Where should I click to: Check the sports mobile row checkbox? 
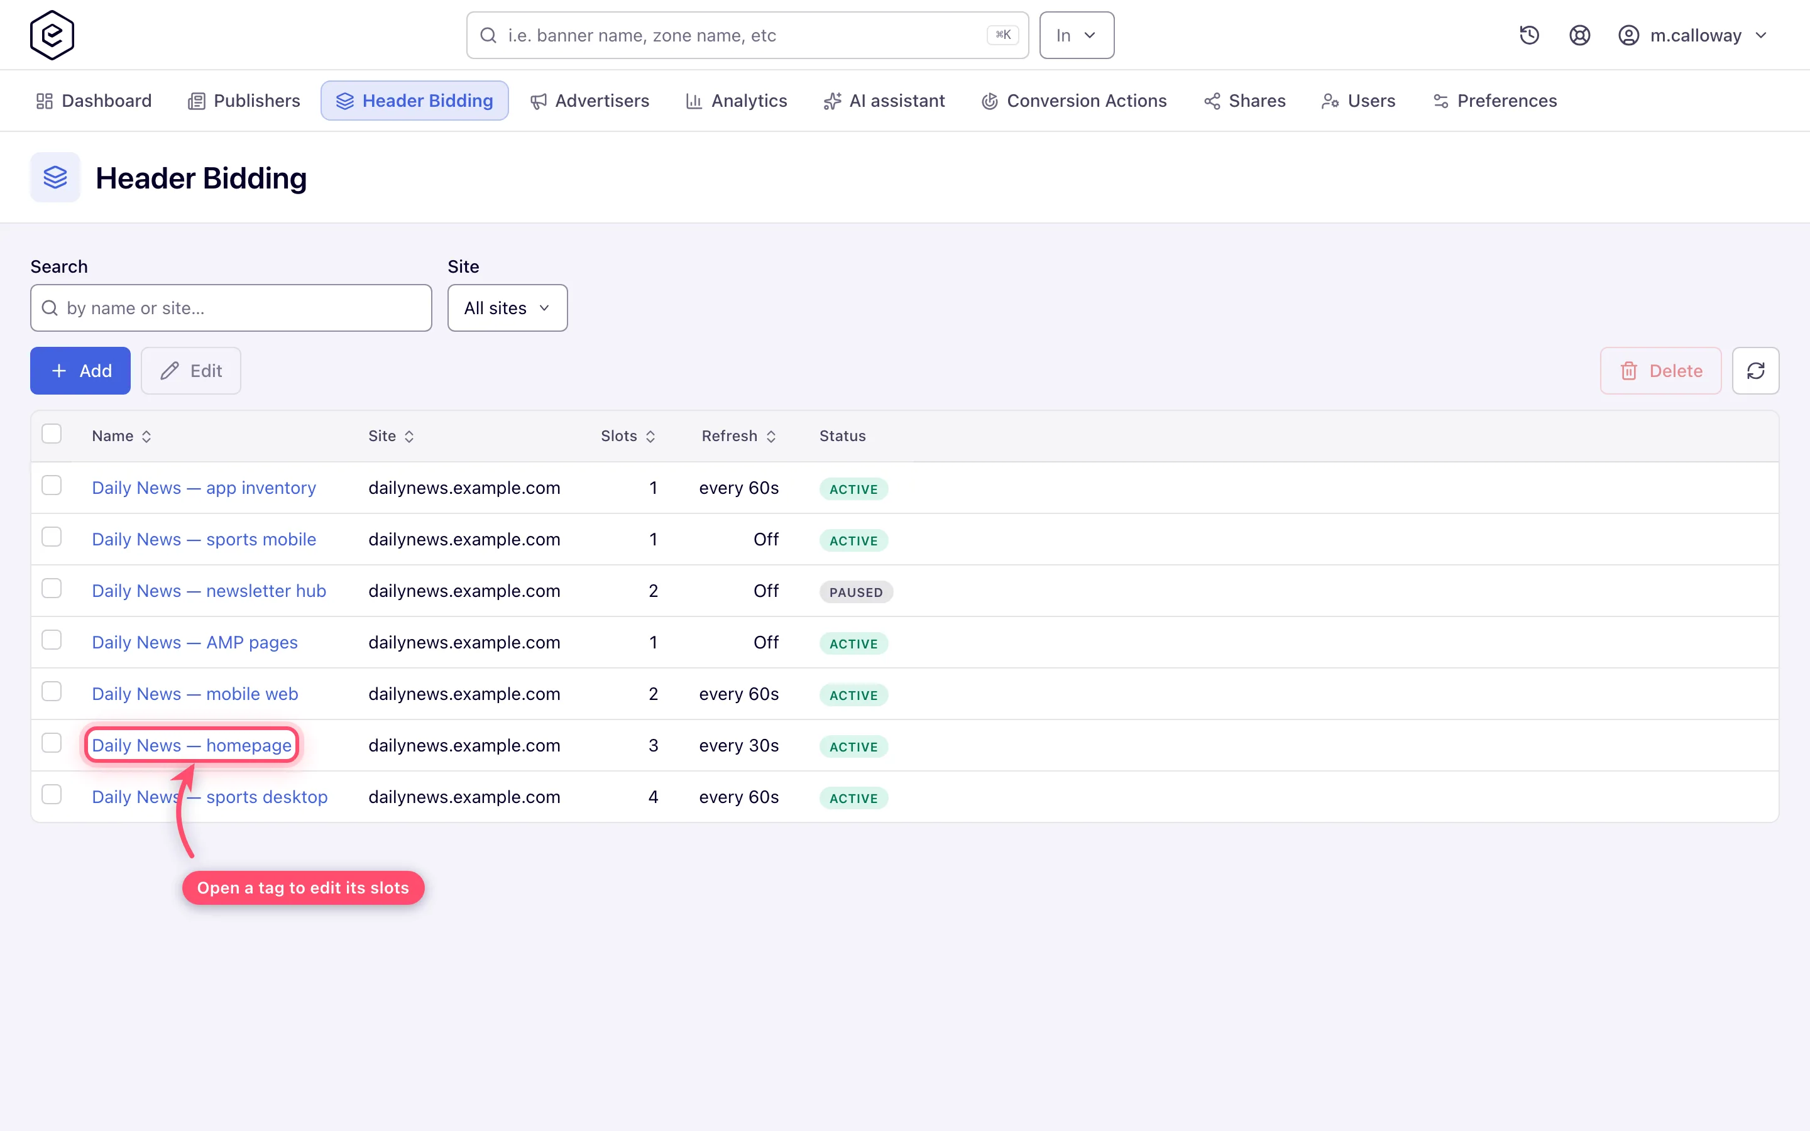click(x=52, y=537)
